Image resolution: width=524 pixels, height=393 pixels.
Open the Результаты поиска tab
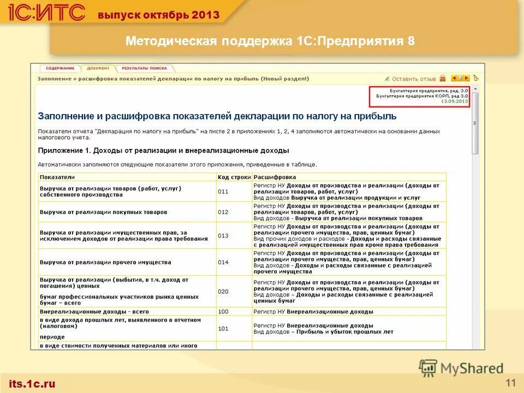[144, 68]
